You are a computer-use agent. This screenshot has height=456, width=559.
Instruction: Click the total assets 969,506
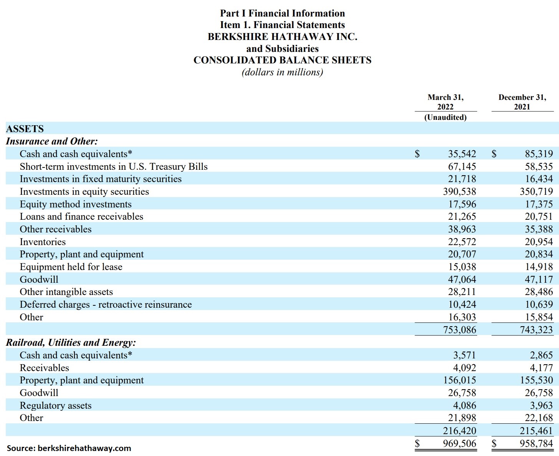point(460,444)
